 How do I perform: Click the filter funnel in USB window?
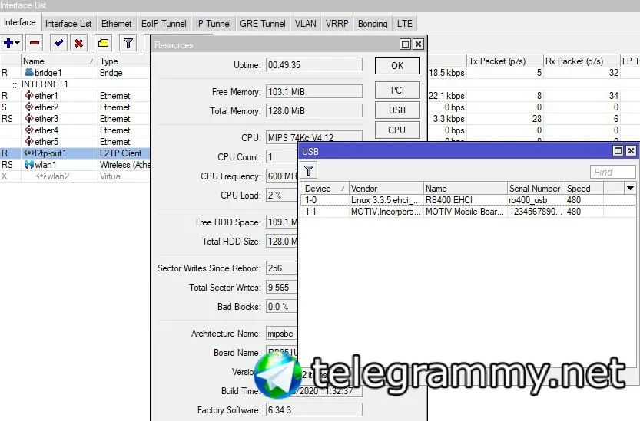tap(309, 170)
